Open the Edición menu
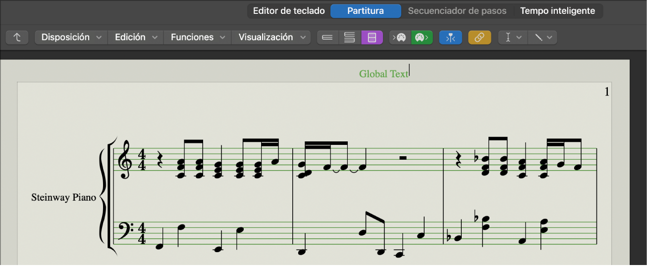This screenshot has width=647, height=267. [136, 38]
